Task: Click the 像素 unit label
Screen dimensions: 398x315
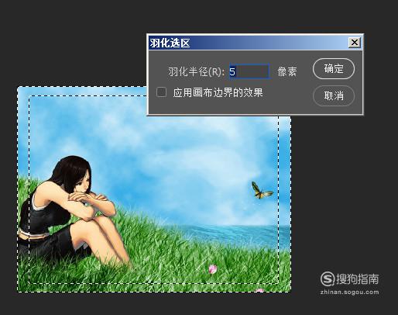Action: [287, 71]
